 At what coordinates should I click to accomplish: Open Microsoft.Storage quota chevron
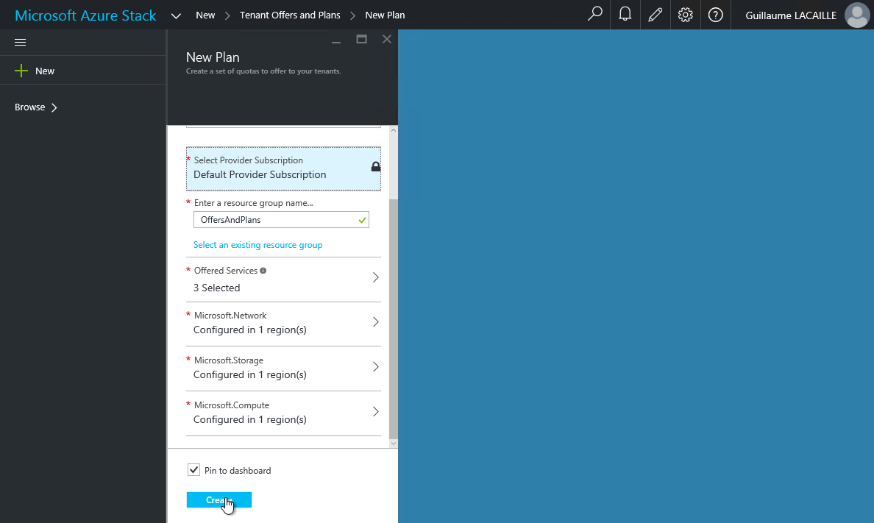tap(376, 367)
